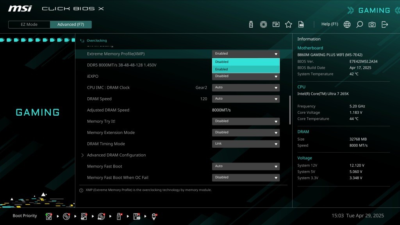Open M-Flash USB update icon

[251, 25]
